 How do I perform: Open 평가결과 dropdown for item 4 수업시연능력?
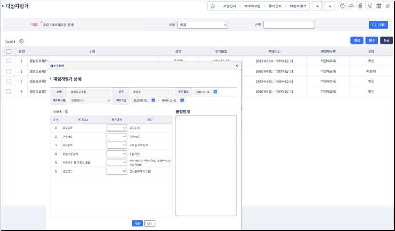click(x=116, y=154)
